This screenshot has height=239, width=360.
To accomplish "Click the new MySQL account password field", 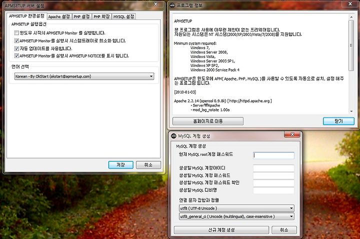I will pyautogui.click(x=273, y=175).
